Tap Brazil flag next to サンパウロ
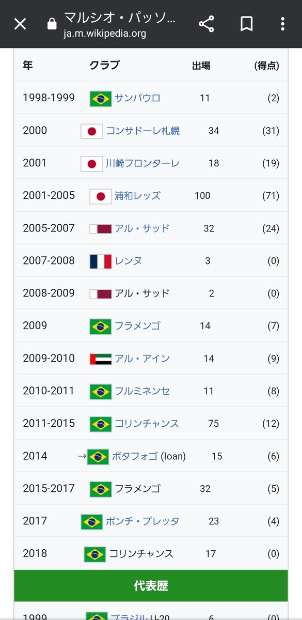Screen dimensions: 302x620 coord(101,98)
